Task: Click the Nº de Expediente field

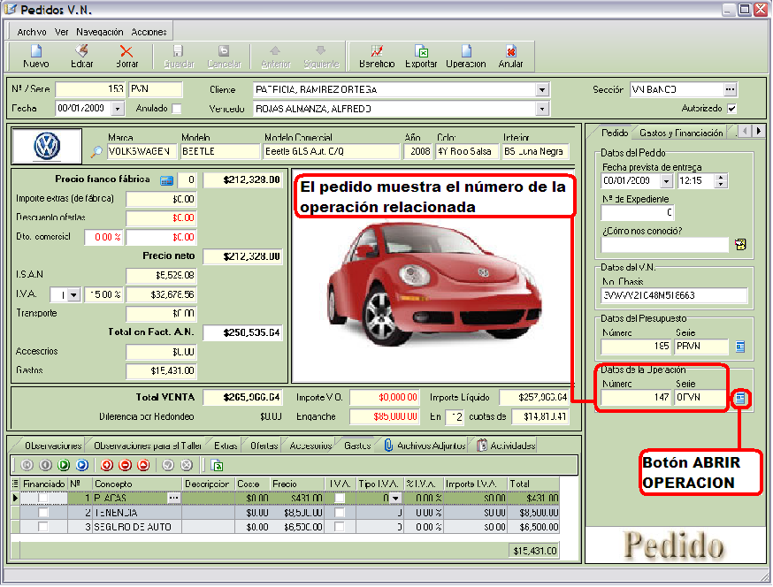Action: 637,212
